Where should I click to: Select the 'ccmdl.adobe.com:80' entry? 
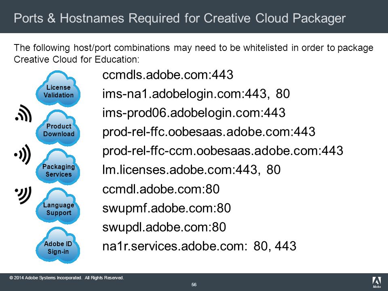[161, 189]
